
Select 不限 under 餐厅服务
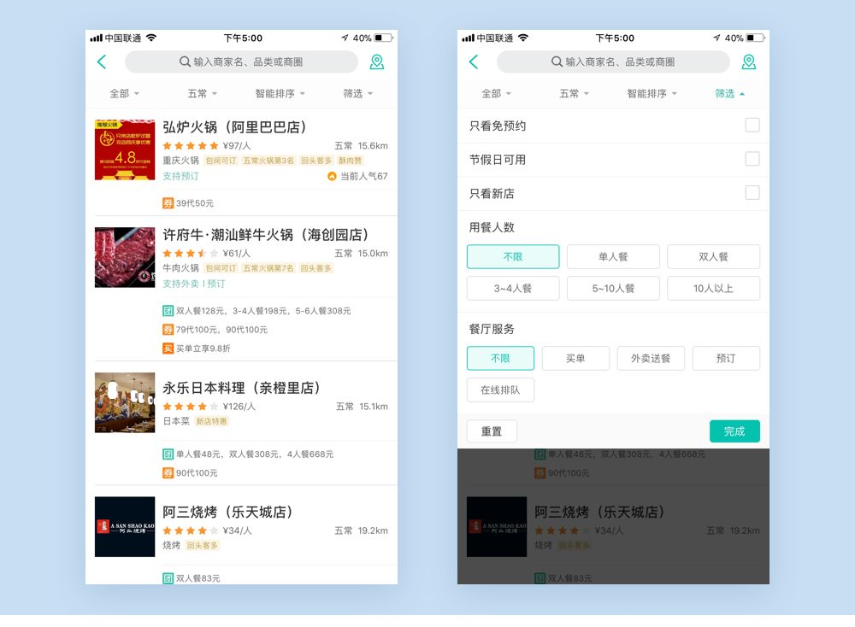click(500, 359)
